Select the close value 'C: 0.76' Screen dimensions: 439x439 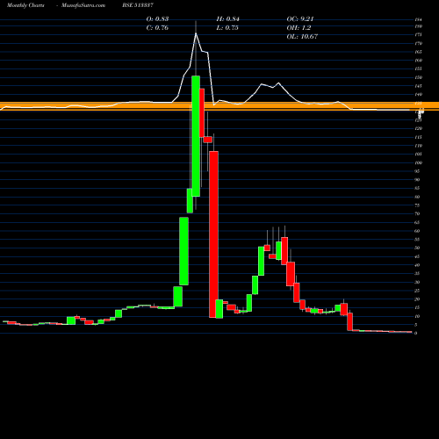157,28
